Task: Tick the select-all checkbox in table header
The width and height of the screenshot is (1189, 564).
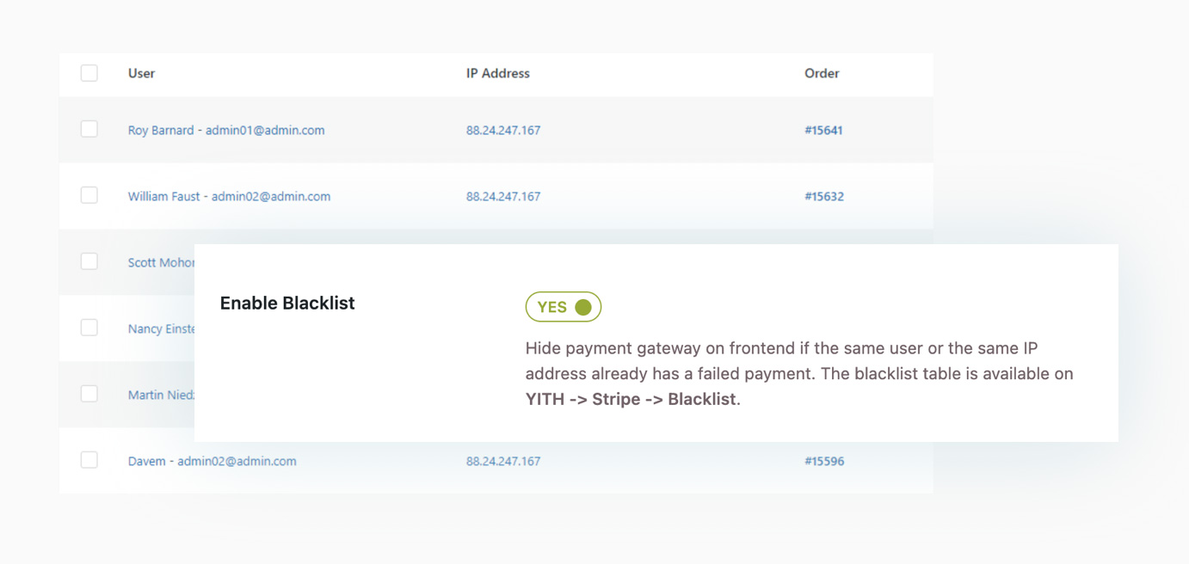Action: click(89, 73)
